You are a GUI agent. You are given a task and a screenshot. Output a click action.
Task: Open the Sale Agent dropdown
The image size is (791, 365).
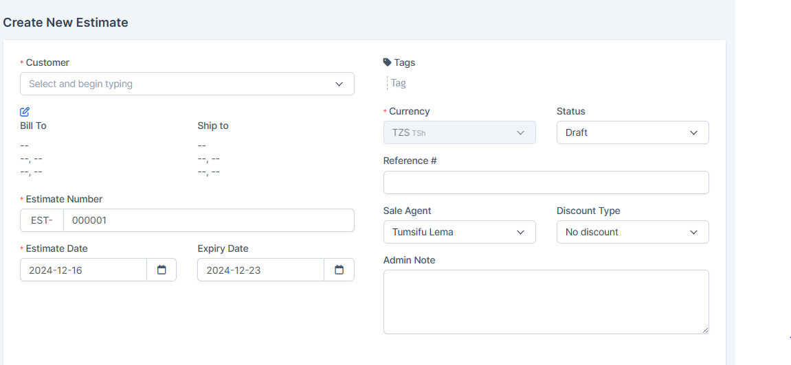459,232
